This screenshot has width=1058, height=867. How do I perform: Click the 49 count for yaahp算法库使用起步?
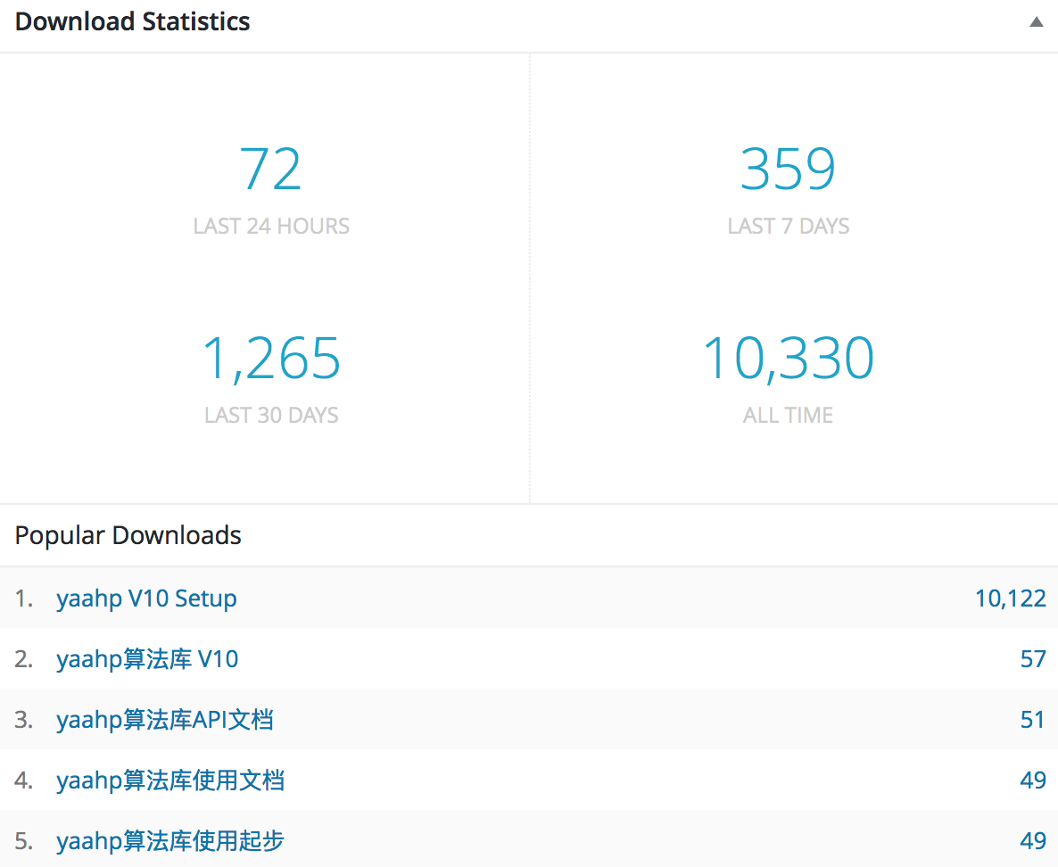point(1033,840)
